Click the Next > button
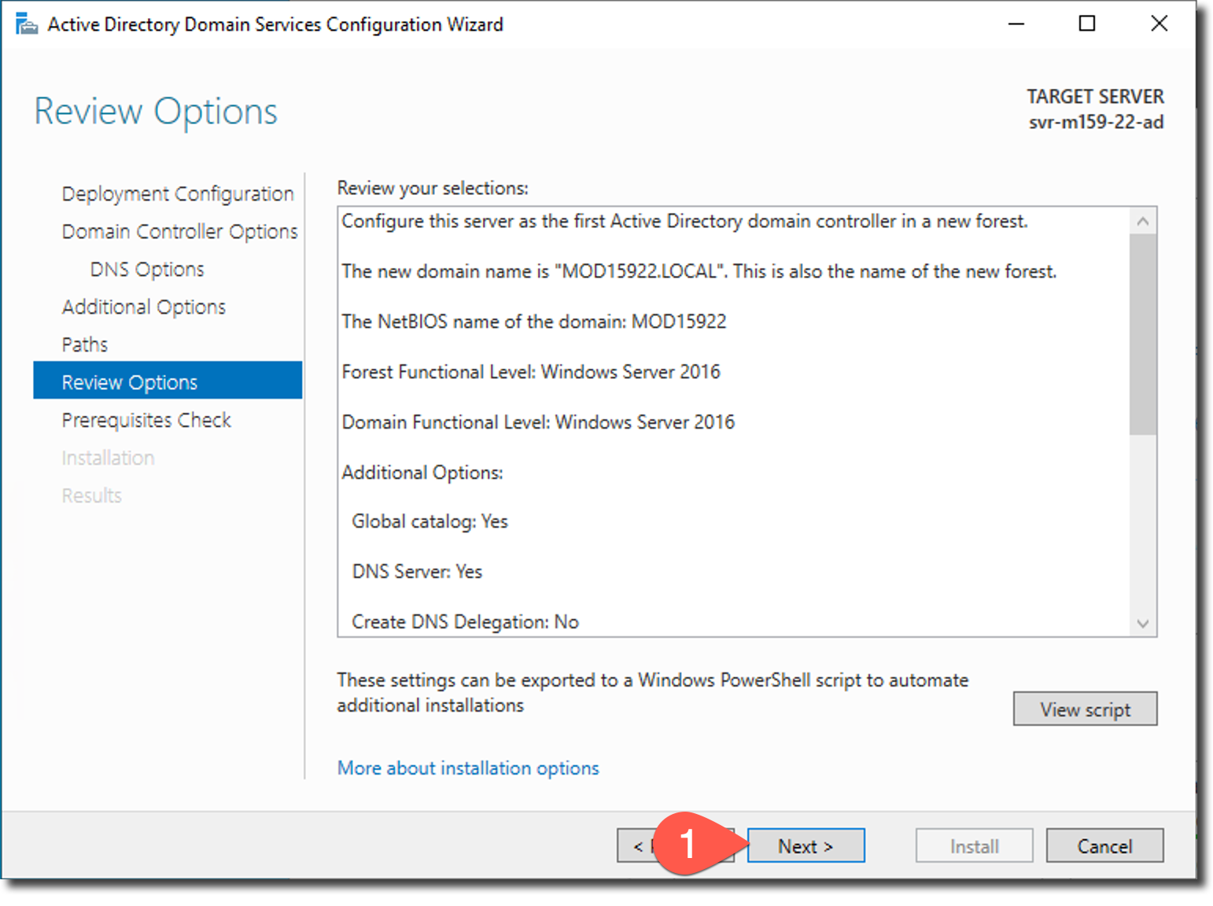The width and height of the screenshot is (1213, 906). pyautogui.click(x=806, y=845)
